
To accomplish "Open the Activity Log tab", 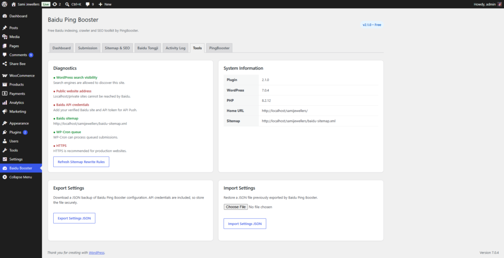I will (176, 48).
